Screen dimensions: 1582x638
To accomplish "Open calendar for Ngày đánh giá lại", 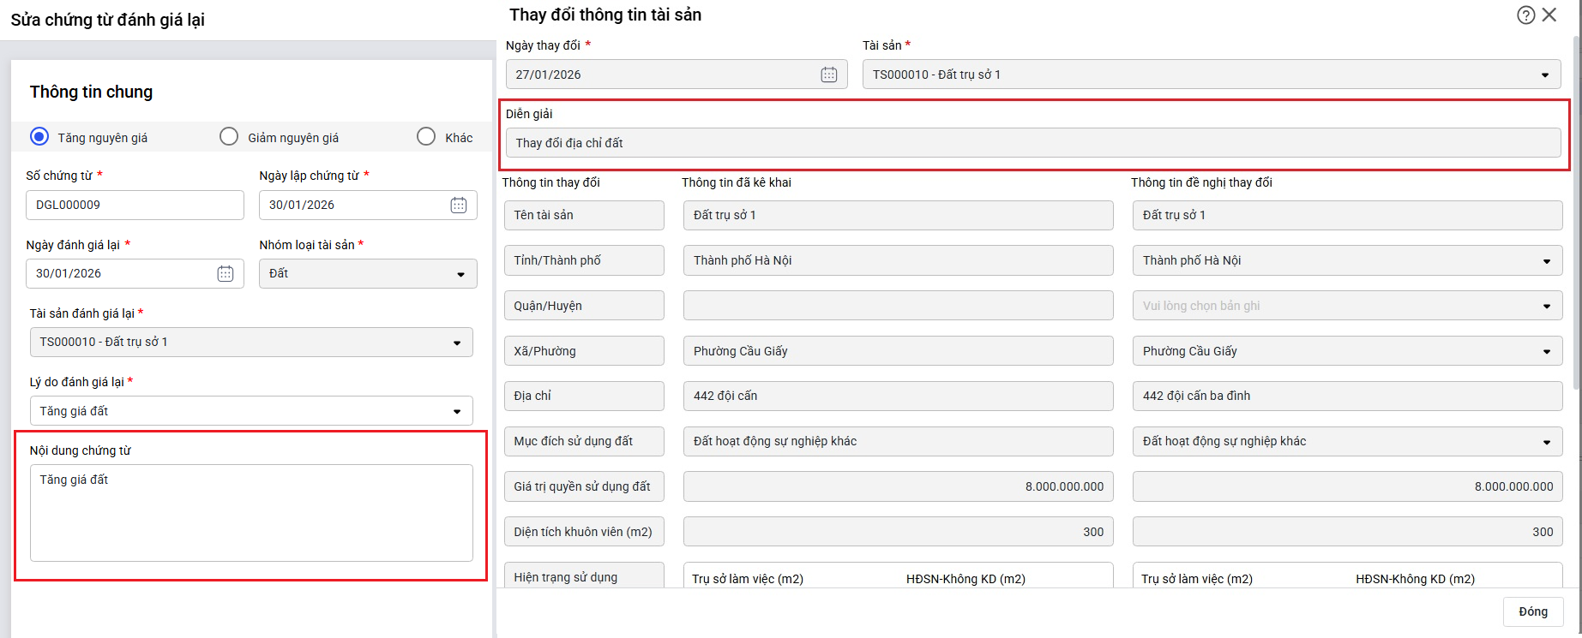I will click(226, 273).
